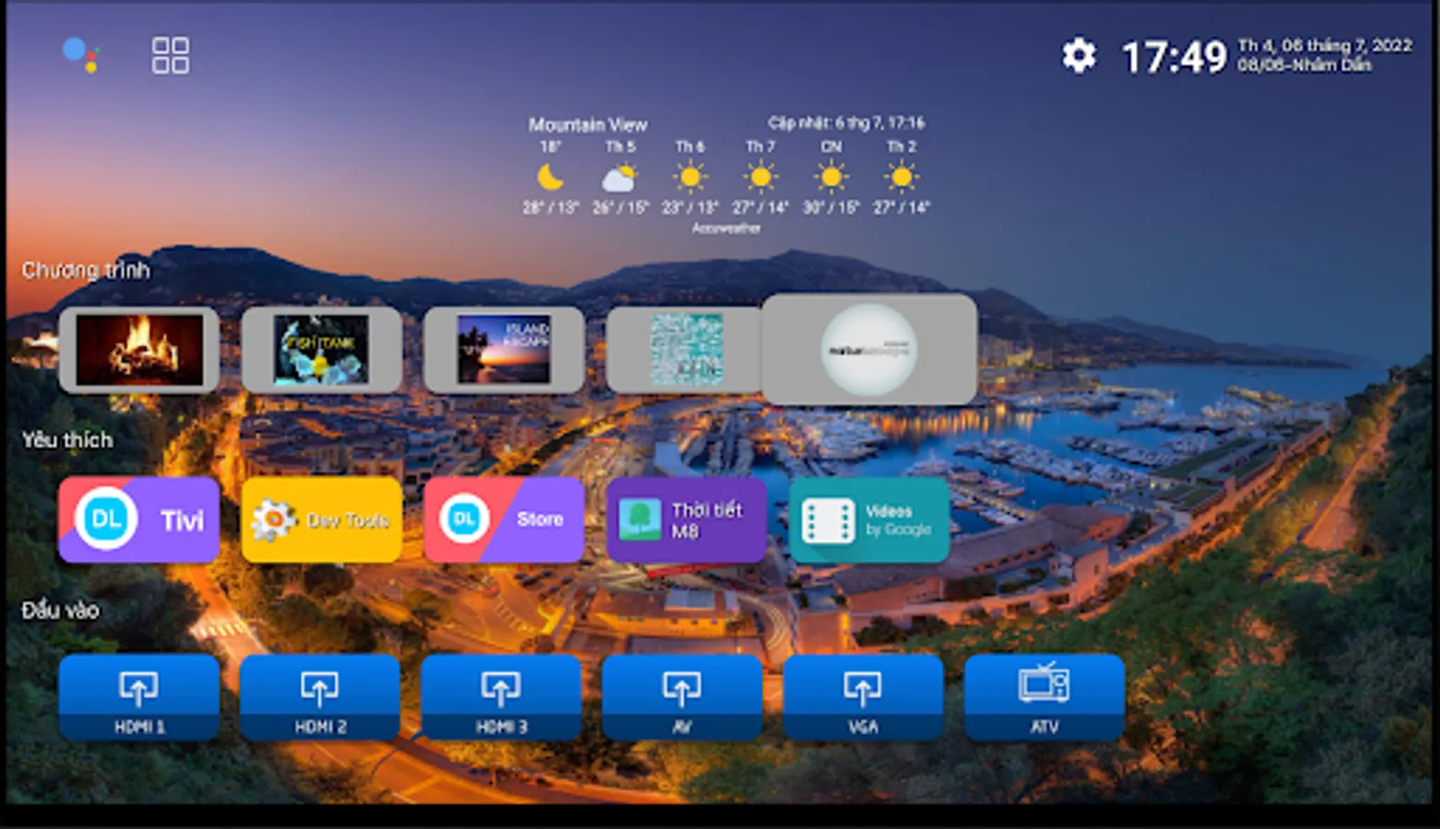Image resolution: width=1440 pixels, height=829 pixels.
Task: Open the clock to adjust time
Action: pos(1171,55)
